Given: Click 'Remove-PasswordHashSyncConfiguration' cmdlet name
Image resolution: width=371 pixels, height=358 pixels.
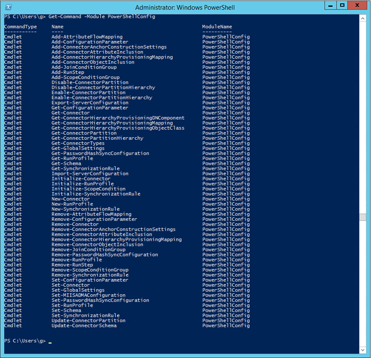Looking at the screenshot, I should click(105, 255).
